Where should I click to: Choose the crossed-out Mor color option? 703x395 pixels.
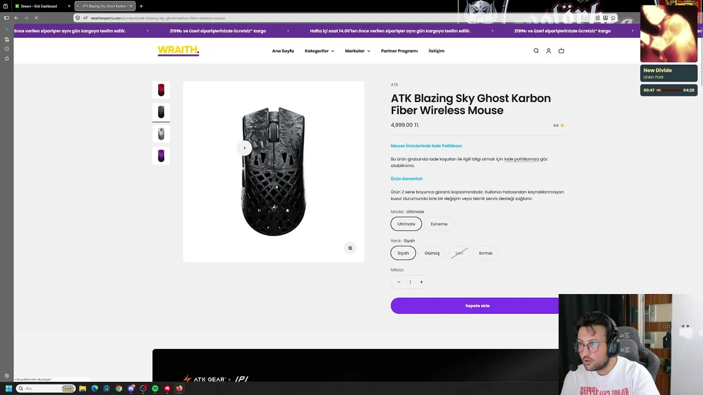(x=459, y=253)
